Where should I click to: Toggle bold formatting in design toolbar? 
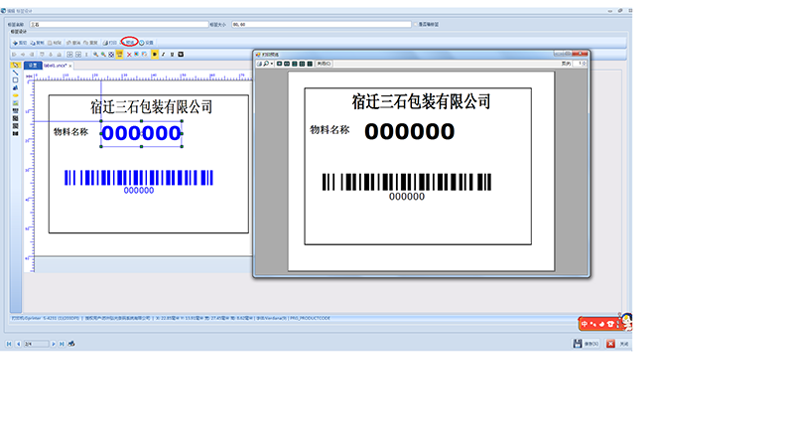click(155, 55)
